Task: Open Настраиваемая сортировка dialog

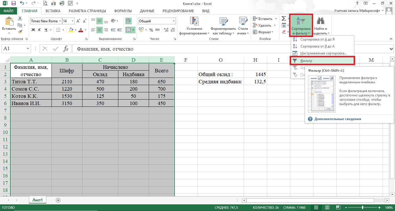Action: (322, 53)
